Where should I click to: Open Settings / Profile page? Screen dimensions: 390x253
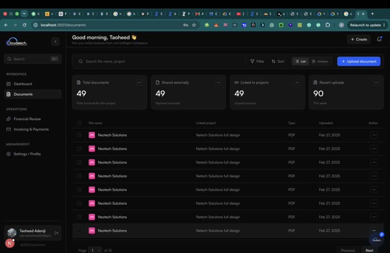point(32,154)
